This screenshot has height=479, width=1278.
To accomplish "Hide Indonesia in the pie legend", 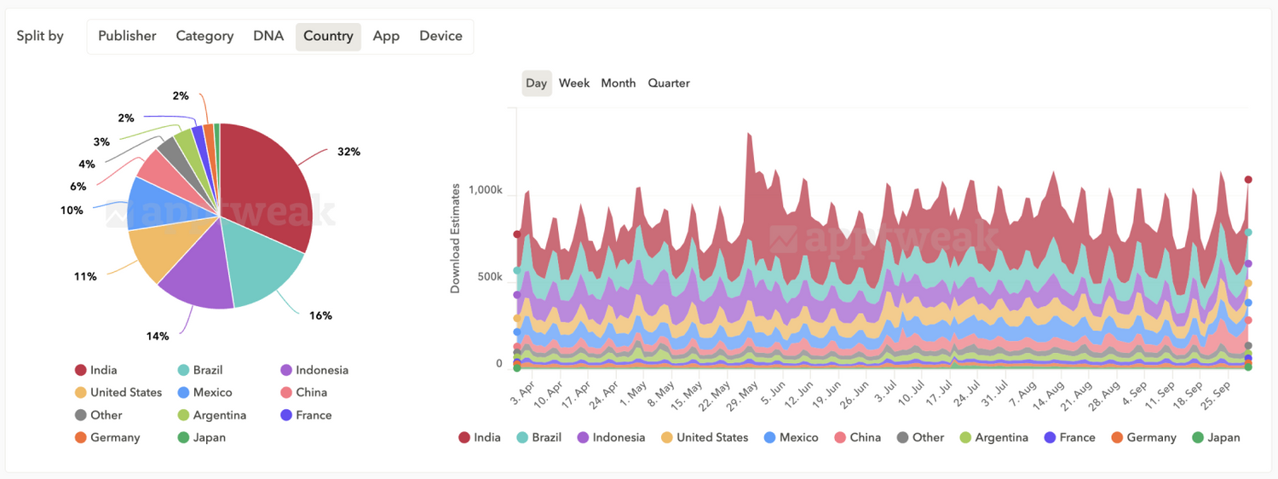I will pos(314,370).
